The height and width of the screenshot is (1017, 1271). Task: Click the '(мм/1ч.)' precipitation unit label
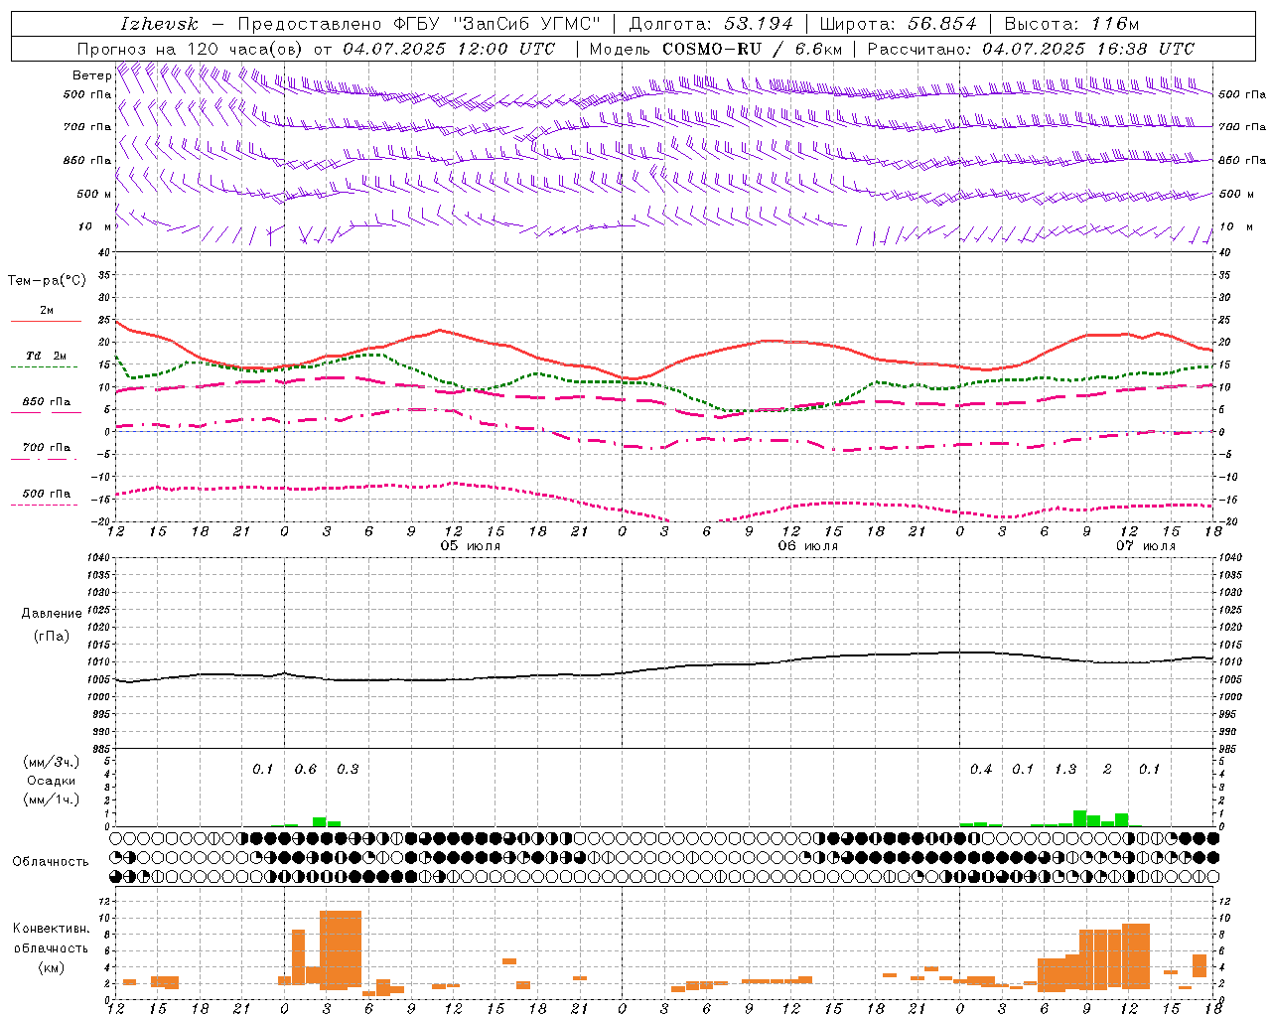point(52,799)
